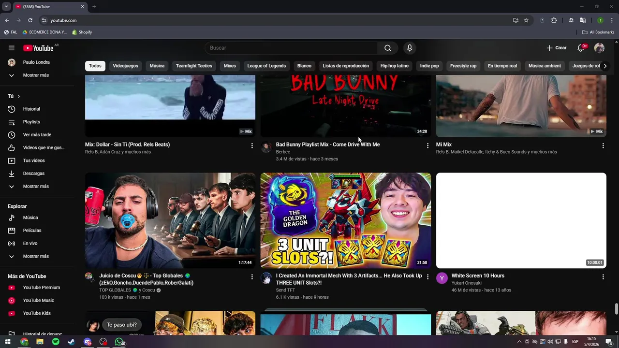Open YouTube Kids link
619x348 pixels.
(x=37, y=313)
